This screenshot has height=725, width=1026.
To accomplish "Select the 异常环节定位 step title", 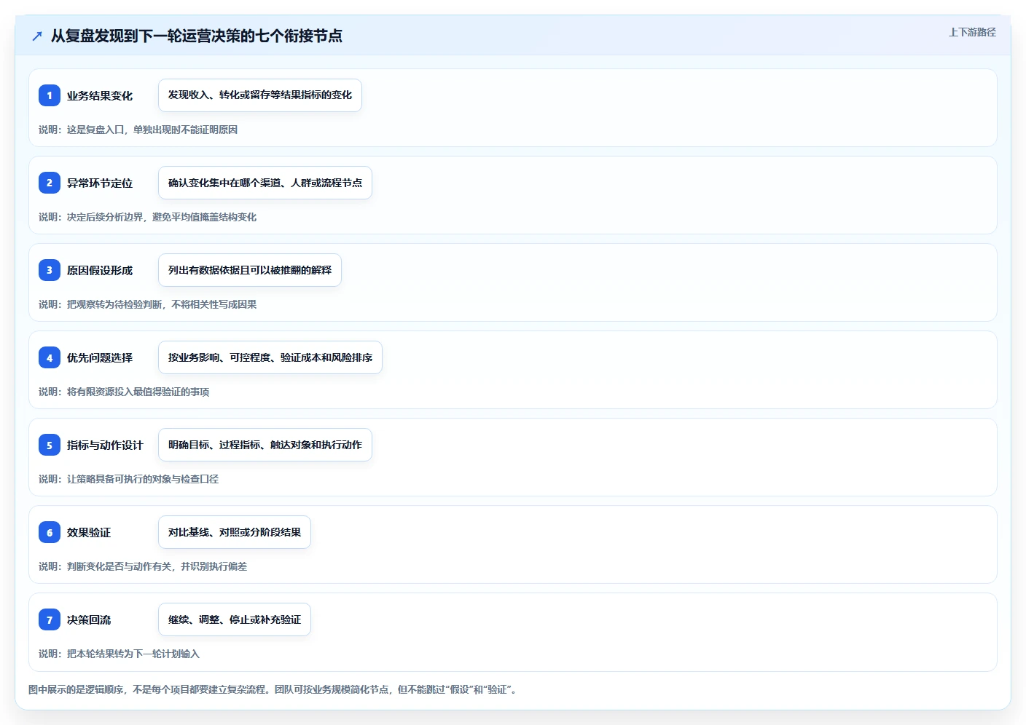I will [100, 183].
